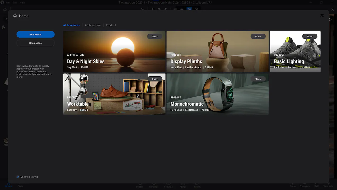Close the Home dialog with the X

[322, 16]
